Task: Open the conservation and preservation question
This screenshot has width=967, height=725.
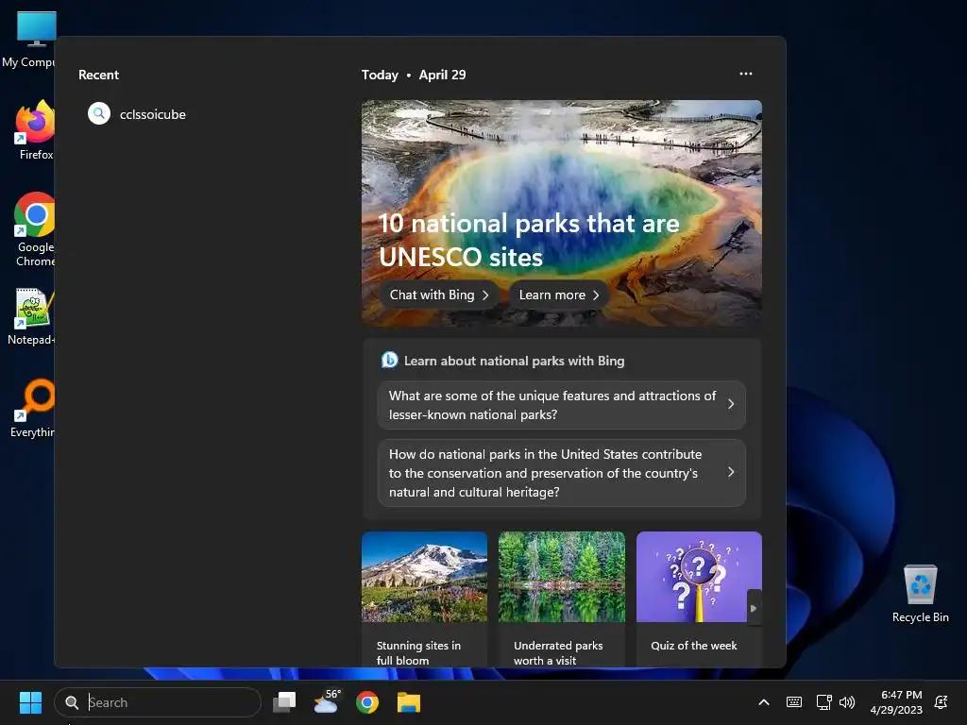Action: click(x=561, y=473)
